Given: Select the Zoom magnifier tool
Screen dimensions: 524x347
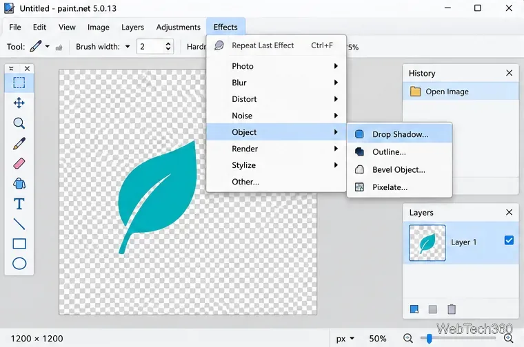Looking at the screenshot, I should [19, 123].
